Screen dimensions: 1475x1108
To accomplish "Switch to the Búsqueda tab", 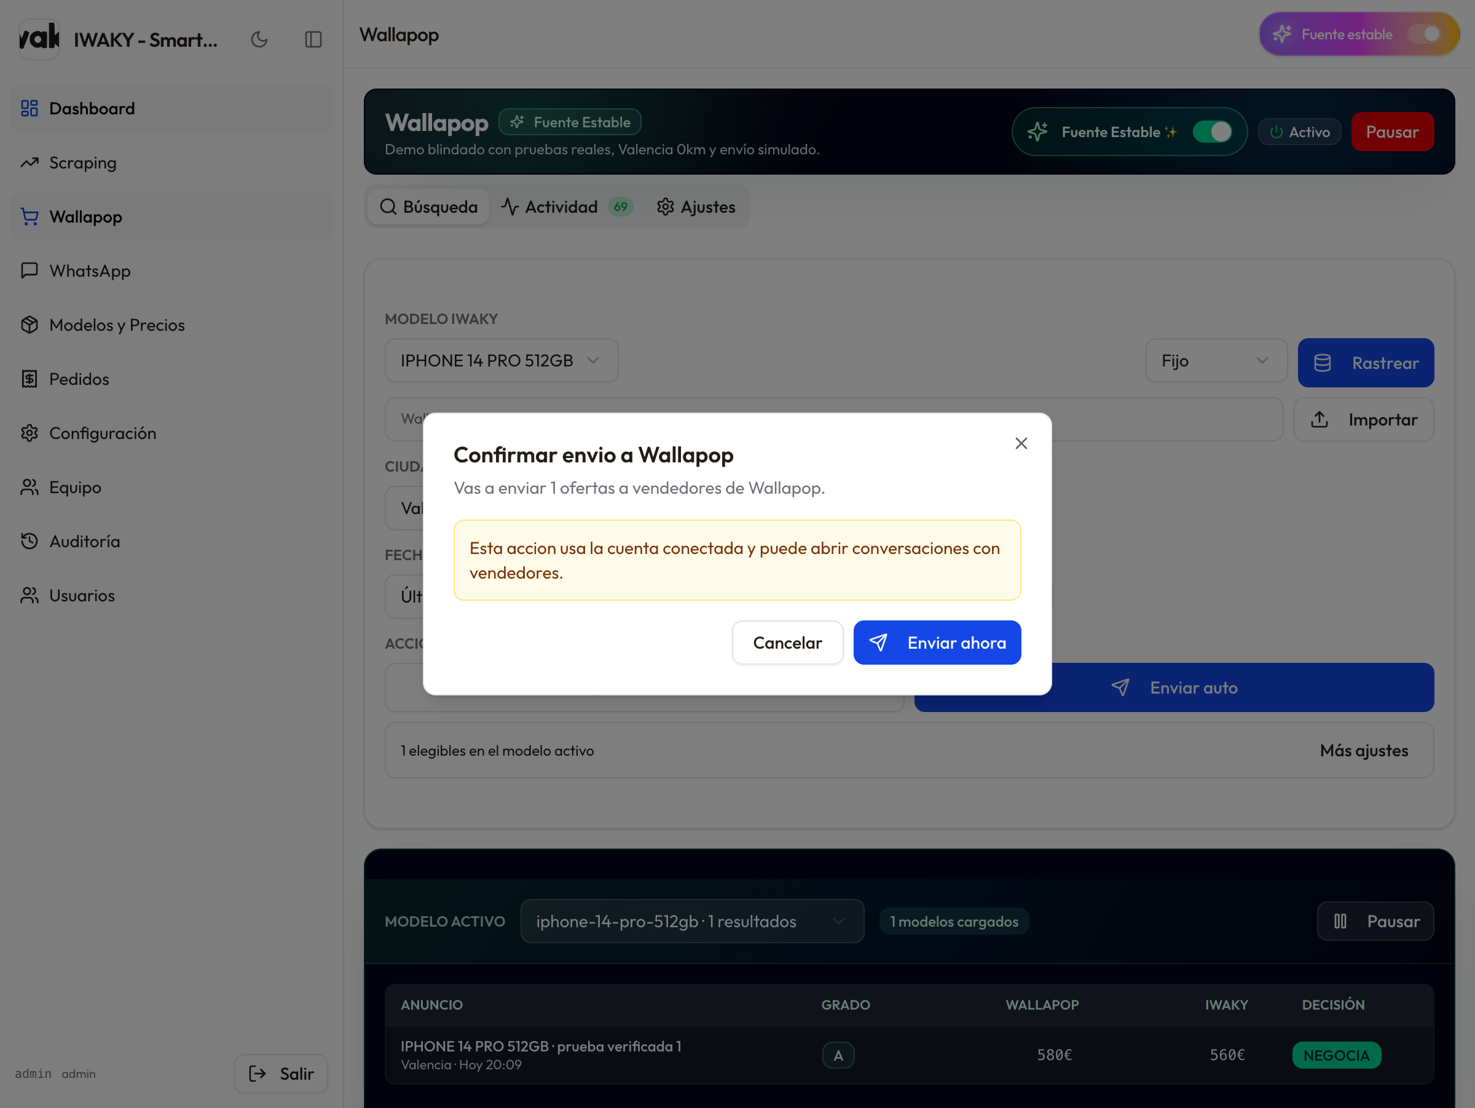I will pyautogui.click(x=428, y=207).
